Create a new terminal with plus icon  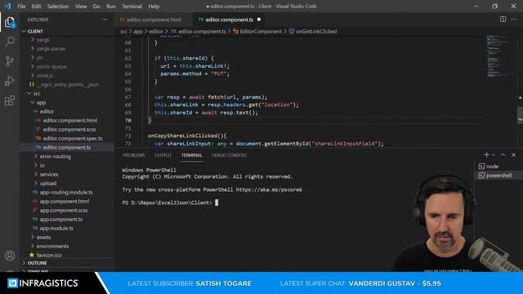click(x=487, y=154)
